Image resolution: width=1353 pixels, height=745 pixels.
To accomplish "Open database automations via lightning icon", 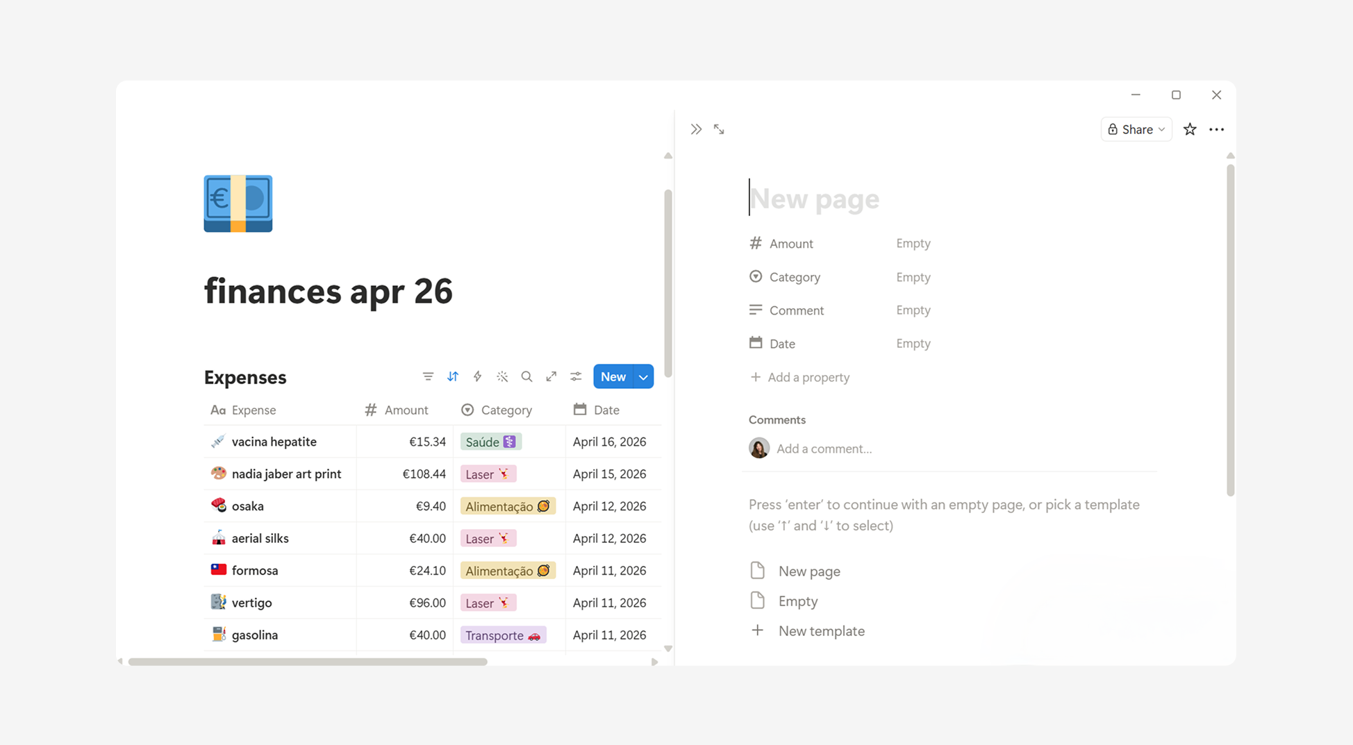I will [x=477, y=376].
